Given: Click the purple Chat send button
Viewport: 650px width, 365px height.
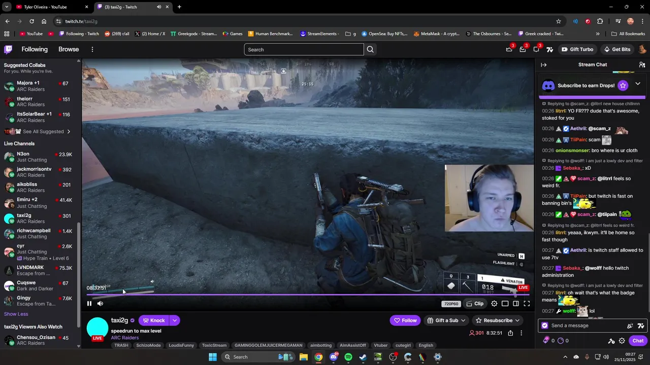Looking at the screenshot, I should click(x=638, y=341).
